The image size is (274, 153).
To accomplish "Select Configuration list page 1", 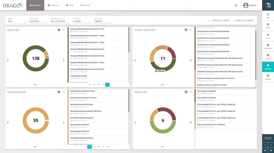I will pos(89,147).
